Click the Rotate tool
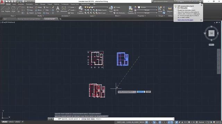Image resolution: width=222 pixels, height=124 pixels. 39,7
